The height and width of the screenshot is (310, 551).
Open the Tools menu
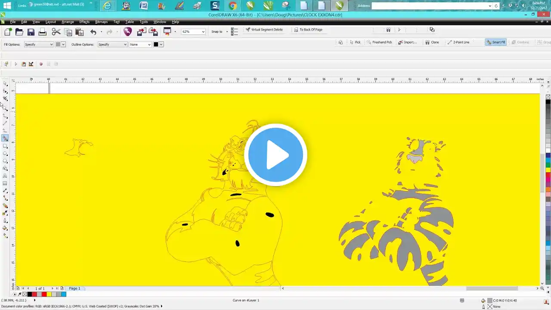coord(144,22)
